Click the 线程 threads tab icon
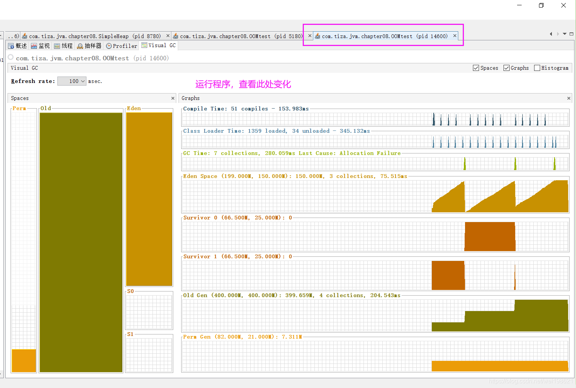Screen dimensions: 576x388 (57, 46)
